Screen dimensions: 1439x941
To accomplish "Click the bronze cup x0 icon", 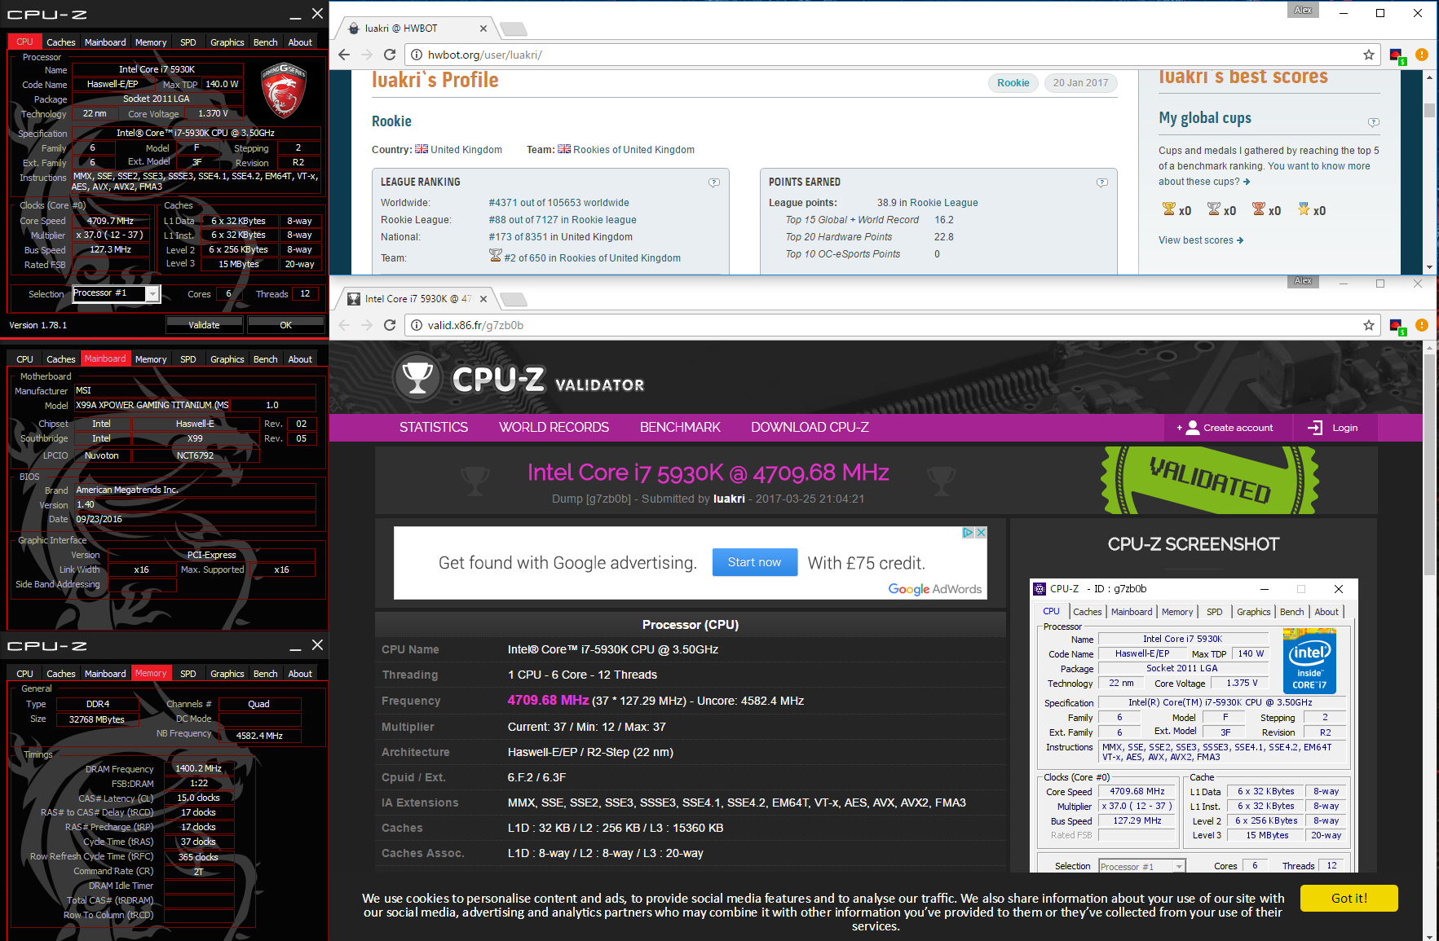I will pos(1259,209).
